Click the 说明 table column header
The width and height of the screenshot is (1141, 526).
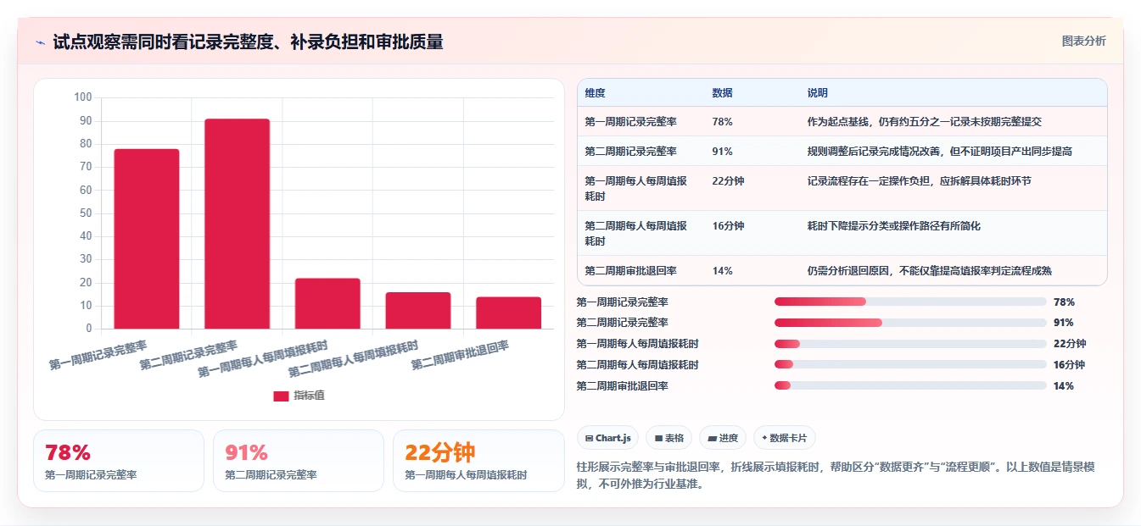click(817, 92)
